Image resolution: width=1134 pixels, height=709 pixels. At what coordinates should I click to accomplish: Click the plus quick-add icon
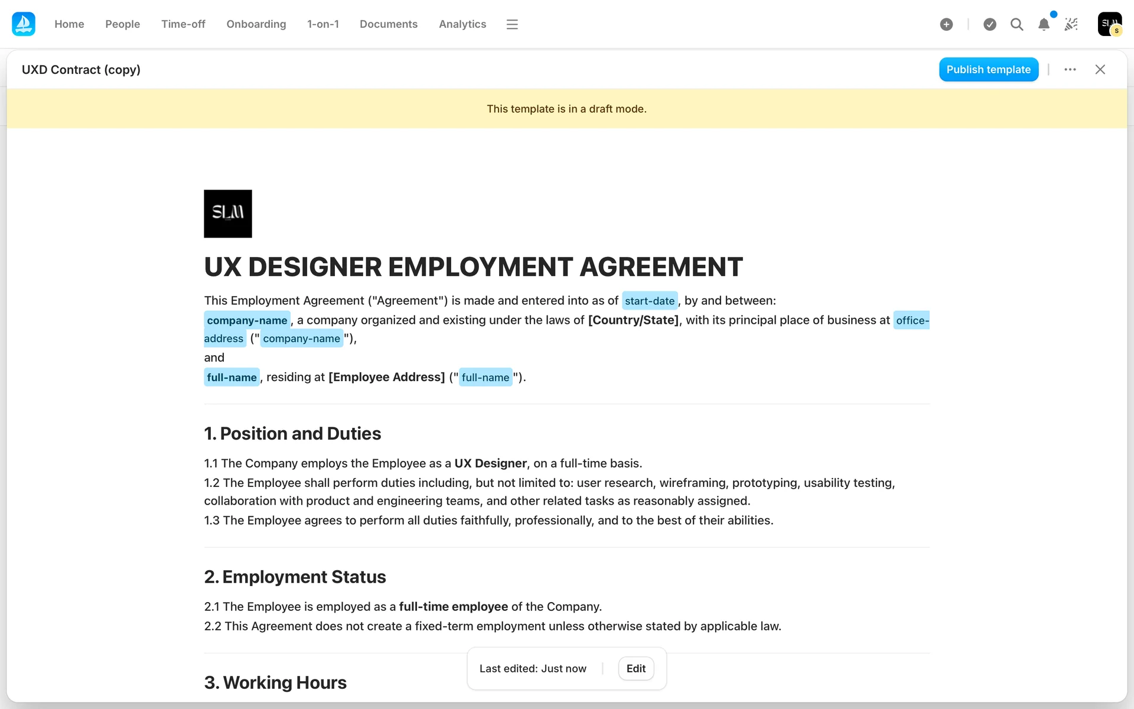coord(946,24)
